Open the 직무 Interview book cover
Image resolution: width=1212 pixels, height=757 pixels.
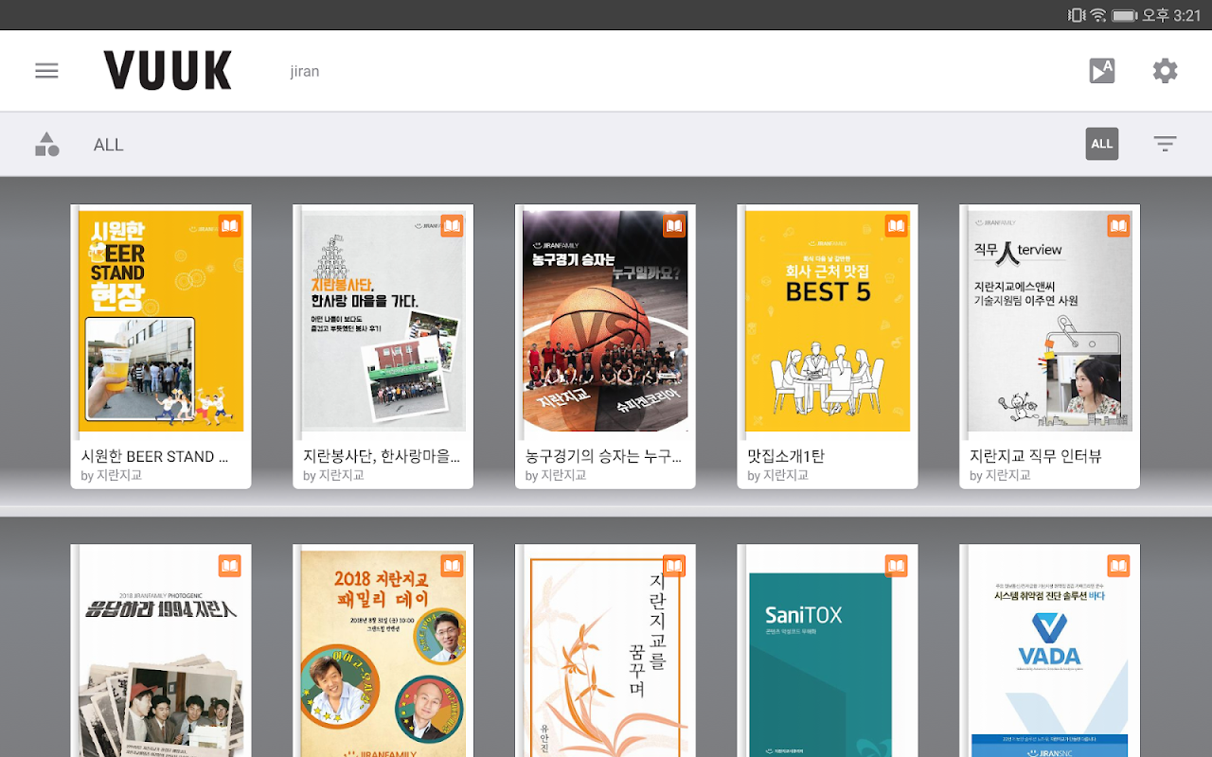pos(1050,321)
